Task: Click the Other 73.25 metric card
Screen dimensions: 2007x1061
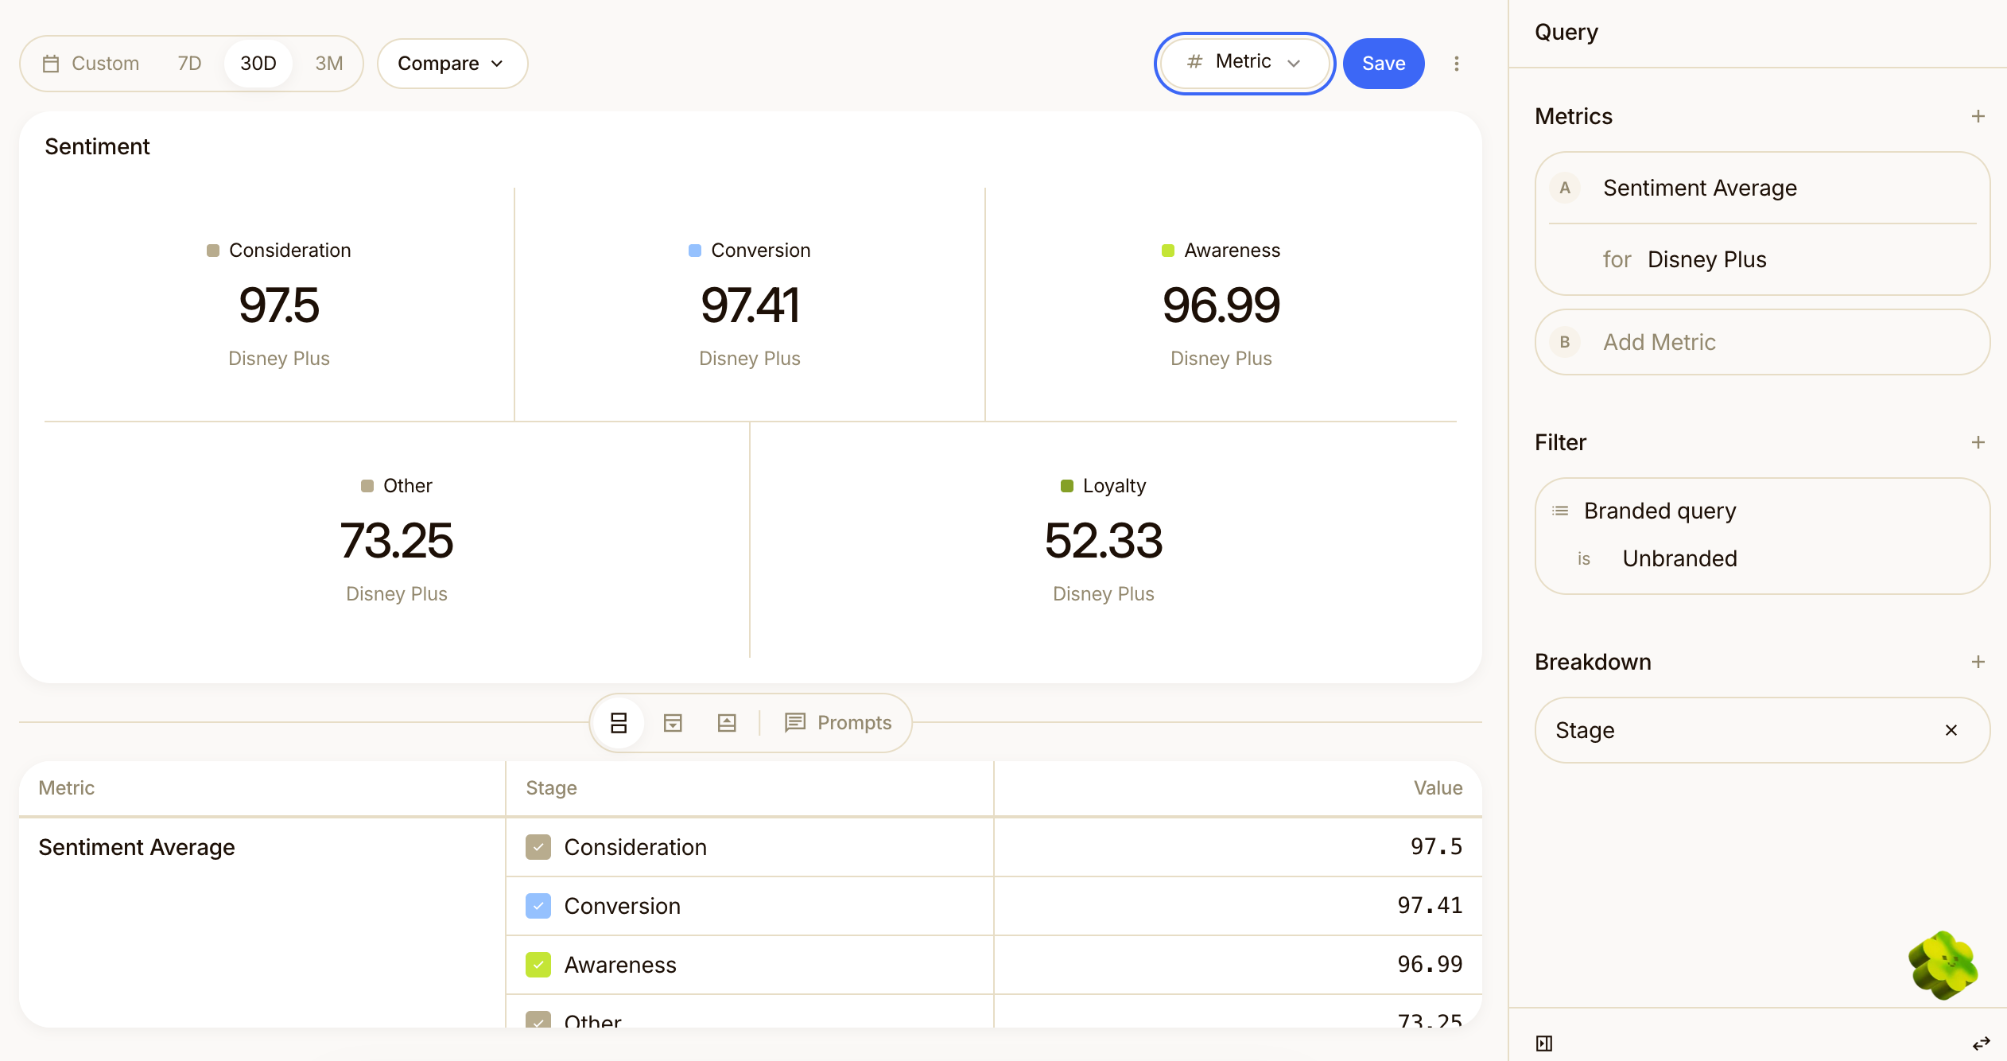Action: 397,540
